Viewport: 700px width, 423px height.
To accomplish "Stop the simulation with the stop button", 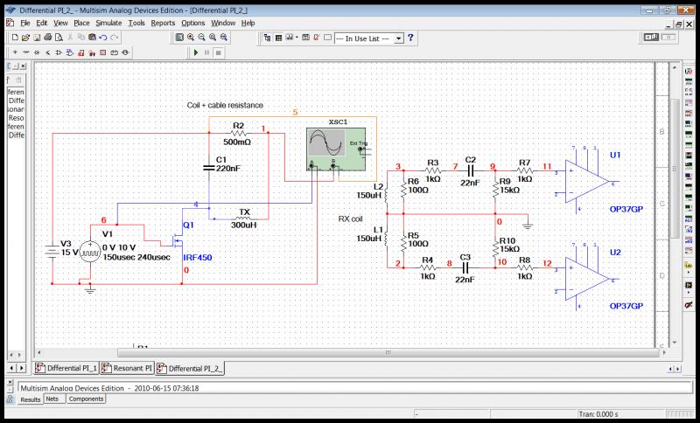I will point(218,52).
